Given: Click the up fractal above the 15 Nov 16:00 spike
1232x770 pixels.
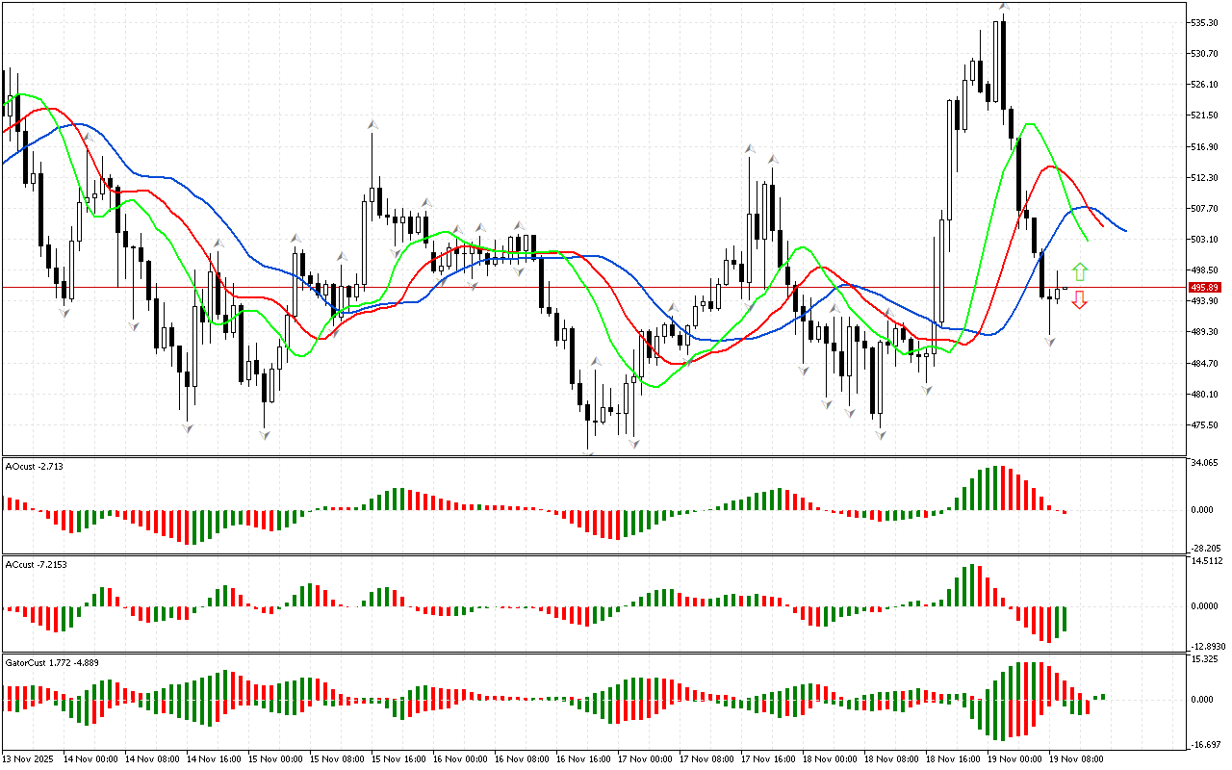Looking at the screenshot, I should (x=372, y=124).
